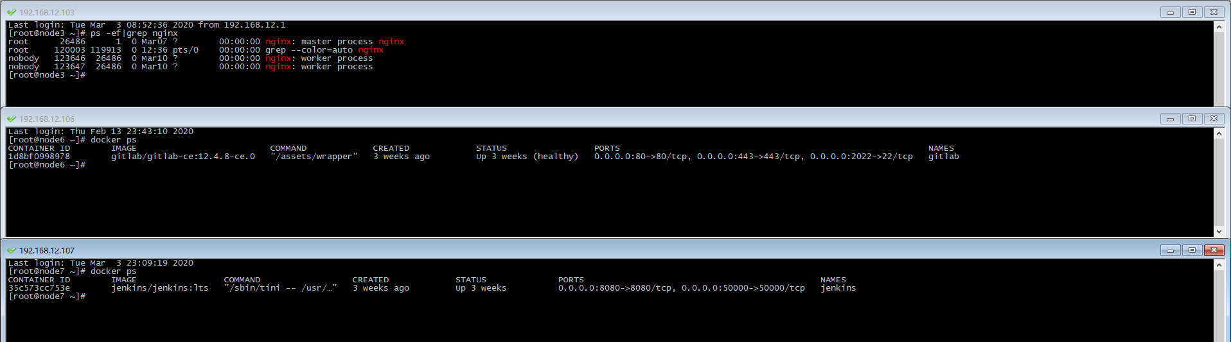1231x342 pixels.
Task: Click PID 123646 in node3 output
Action: point(69,58)
